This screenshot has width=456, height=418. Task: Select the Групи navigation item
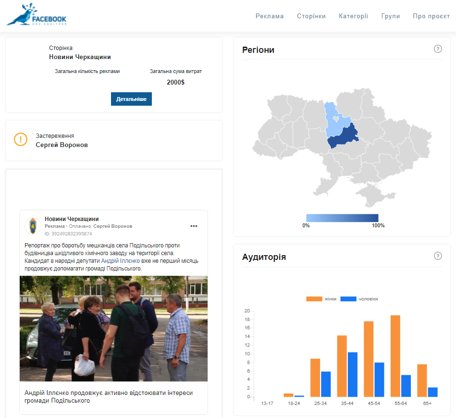(x=391, y=16)
